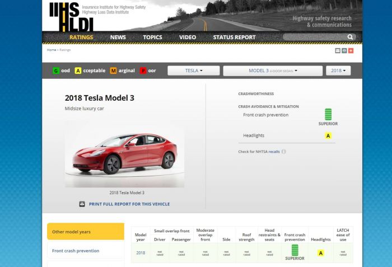Click the print page icon
Image resolution: width=392 pixels, height=267 pixels.
coord(344,50)
